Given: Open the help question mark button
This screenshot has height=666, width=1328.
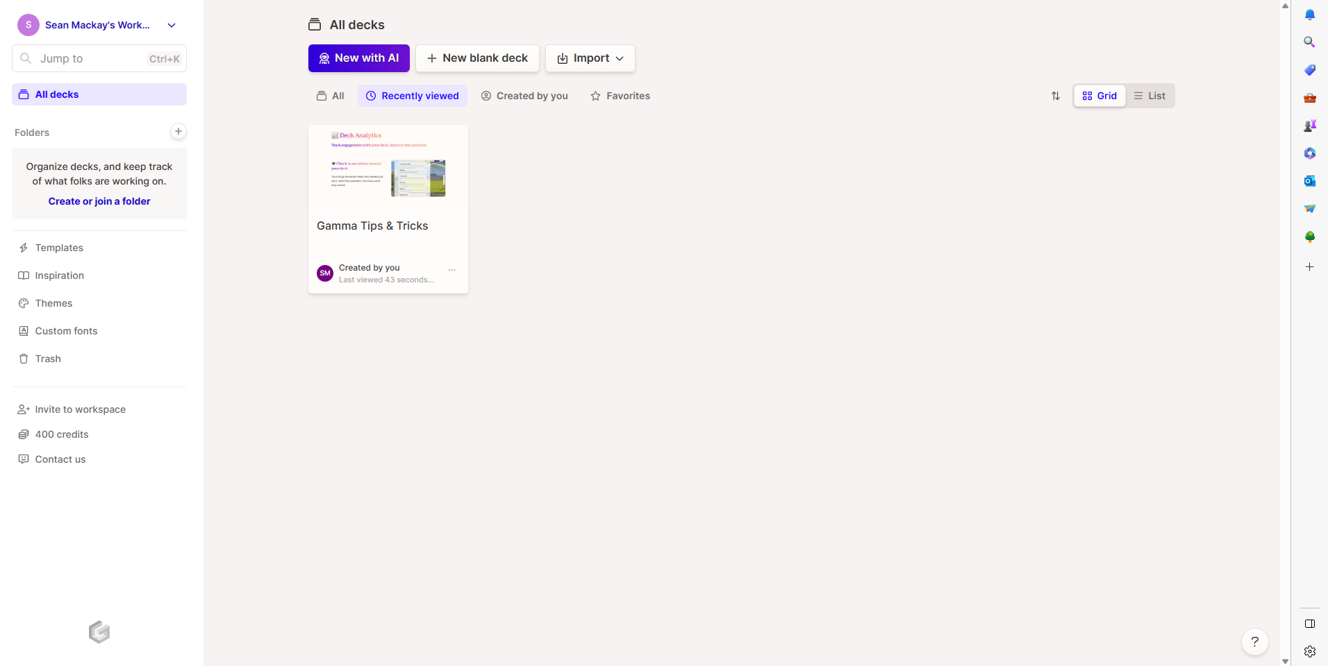Looking at the screenshot, I should 1254,642.
